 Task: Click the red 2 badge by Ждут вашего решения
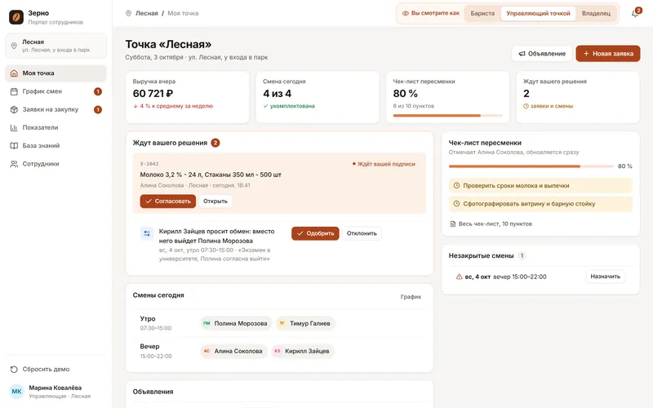coord(215,143)
